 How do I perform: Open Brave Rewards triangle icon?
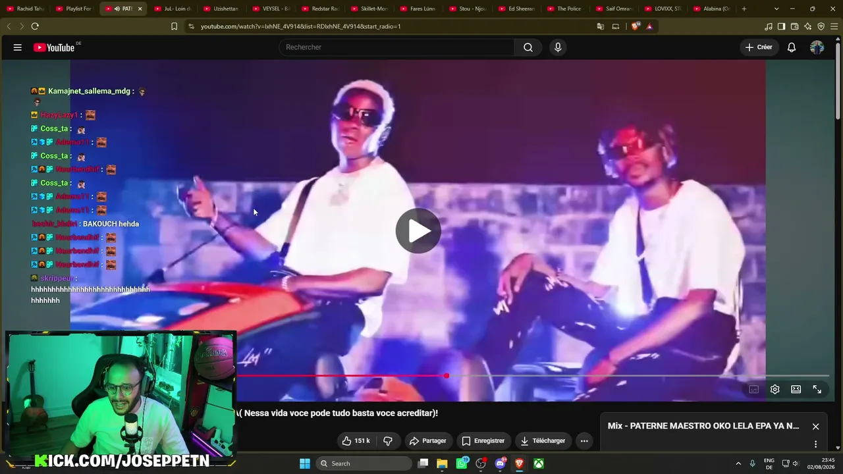649,26
